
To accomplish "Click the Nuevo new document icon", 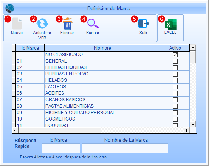I will (x=17, y=23).
